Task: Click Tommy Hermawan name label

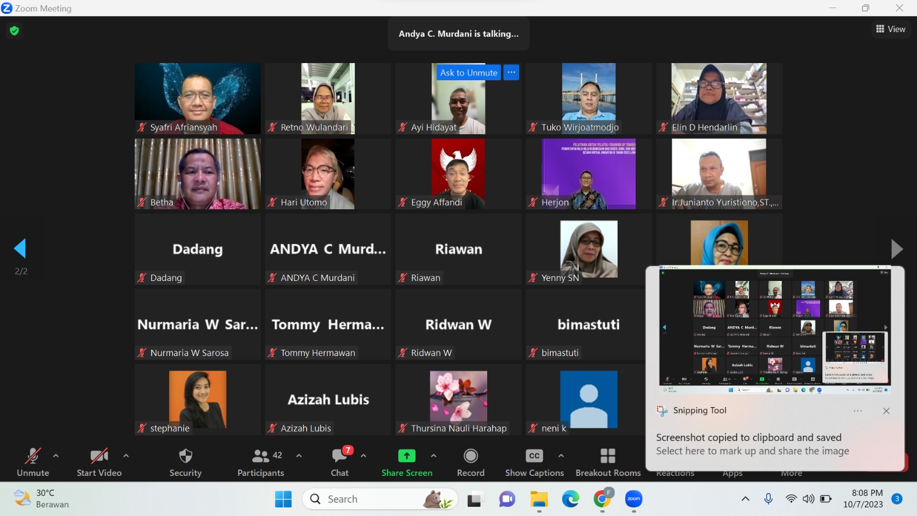Action: [x=318, y=353]
